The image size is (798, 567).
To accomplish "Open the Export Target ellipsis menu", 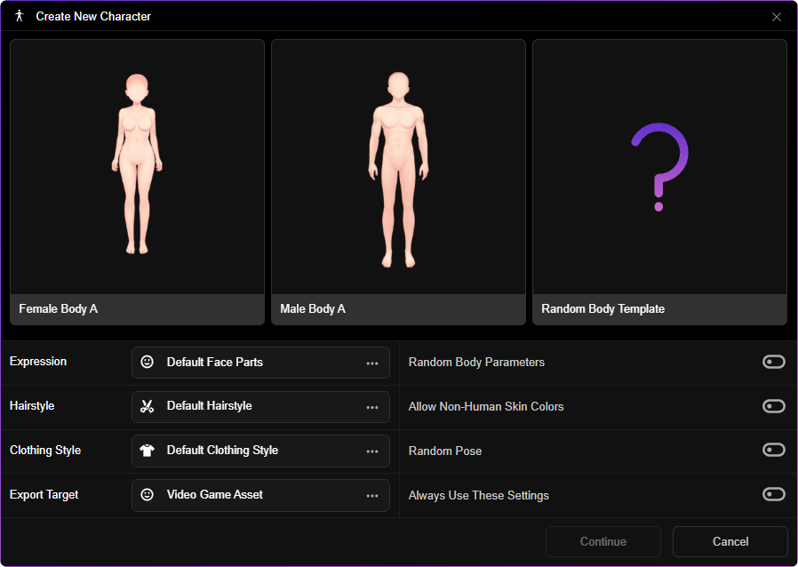I will click(x=372, y=496).
